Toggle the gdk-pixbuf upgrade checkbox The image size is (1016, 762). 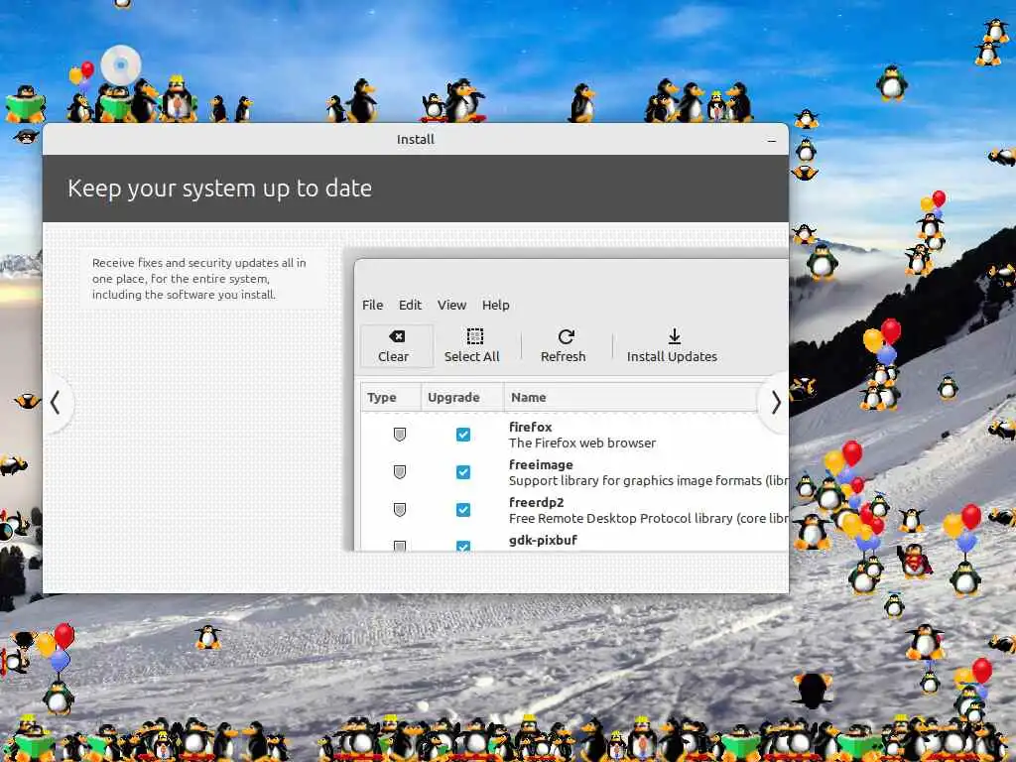[x=462, y=546]
